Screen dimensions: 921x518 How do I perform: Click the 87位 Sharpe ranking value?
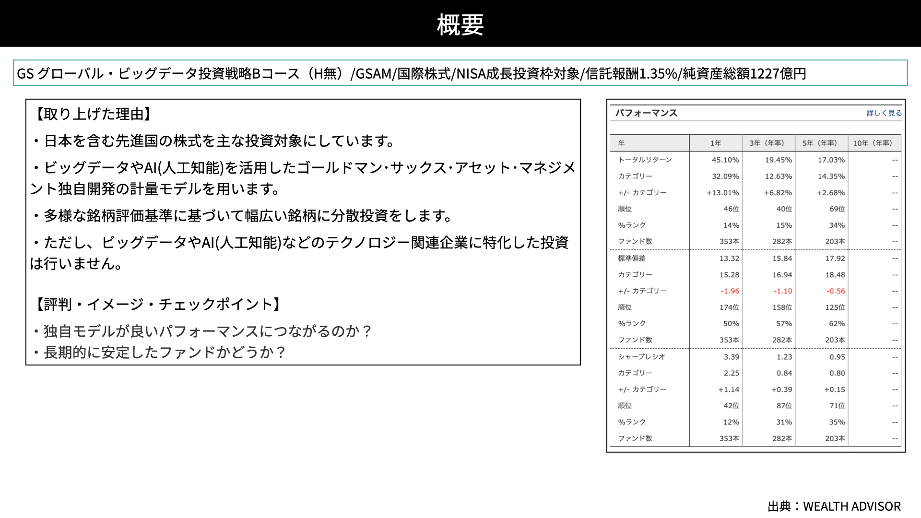pos(784,406)
